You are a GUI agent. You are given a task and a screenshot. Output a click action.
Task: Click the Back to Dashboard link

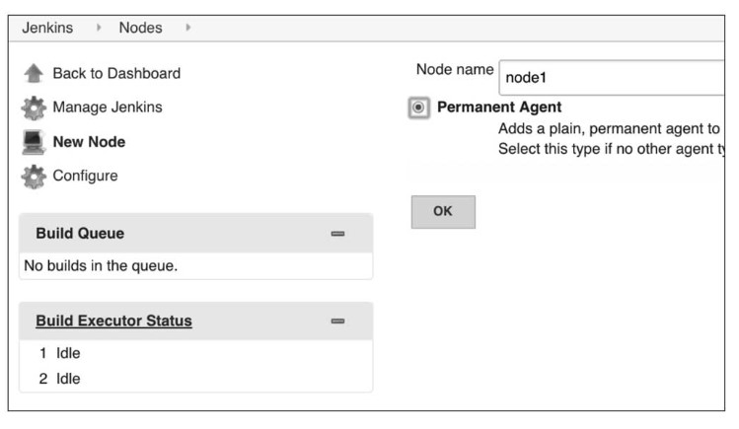(x=116, y=74)
